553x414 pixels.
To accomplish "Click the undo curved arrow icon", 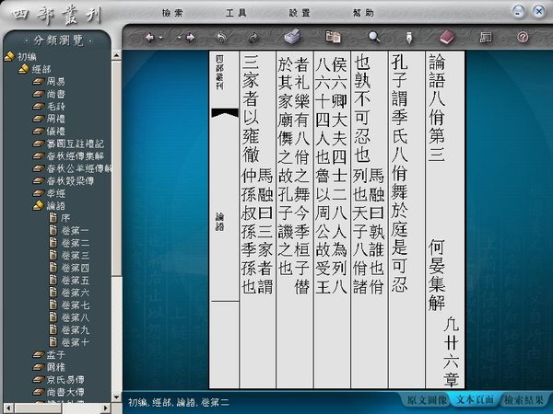I will [221, 38].
